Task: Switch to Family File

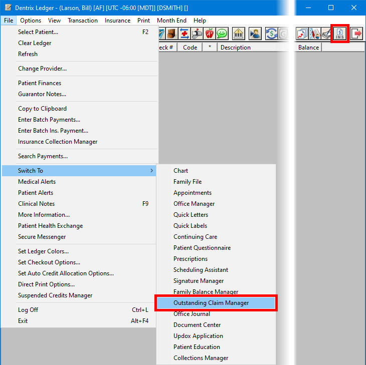Action: click(216, 182)
